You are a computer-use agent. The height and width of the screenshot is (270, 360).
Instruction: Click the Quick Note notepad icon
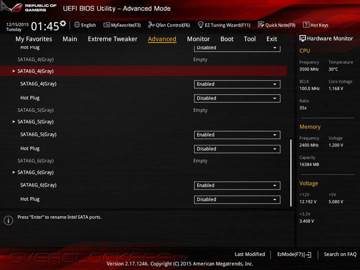coord(261,24)
